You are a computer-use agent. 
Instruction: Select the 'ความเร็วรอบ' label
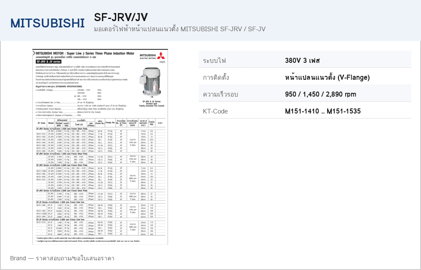pyautogui.click(x=221, y=94)
